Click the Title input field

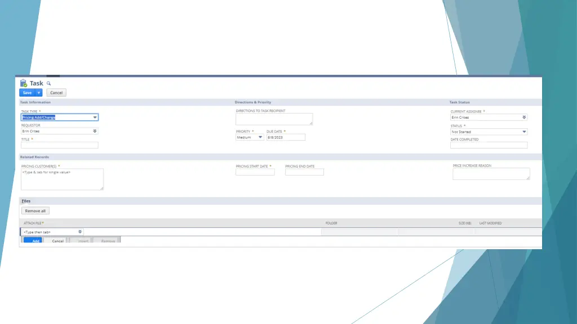60,145
